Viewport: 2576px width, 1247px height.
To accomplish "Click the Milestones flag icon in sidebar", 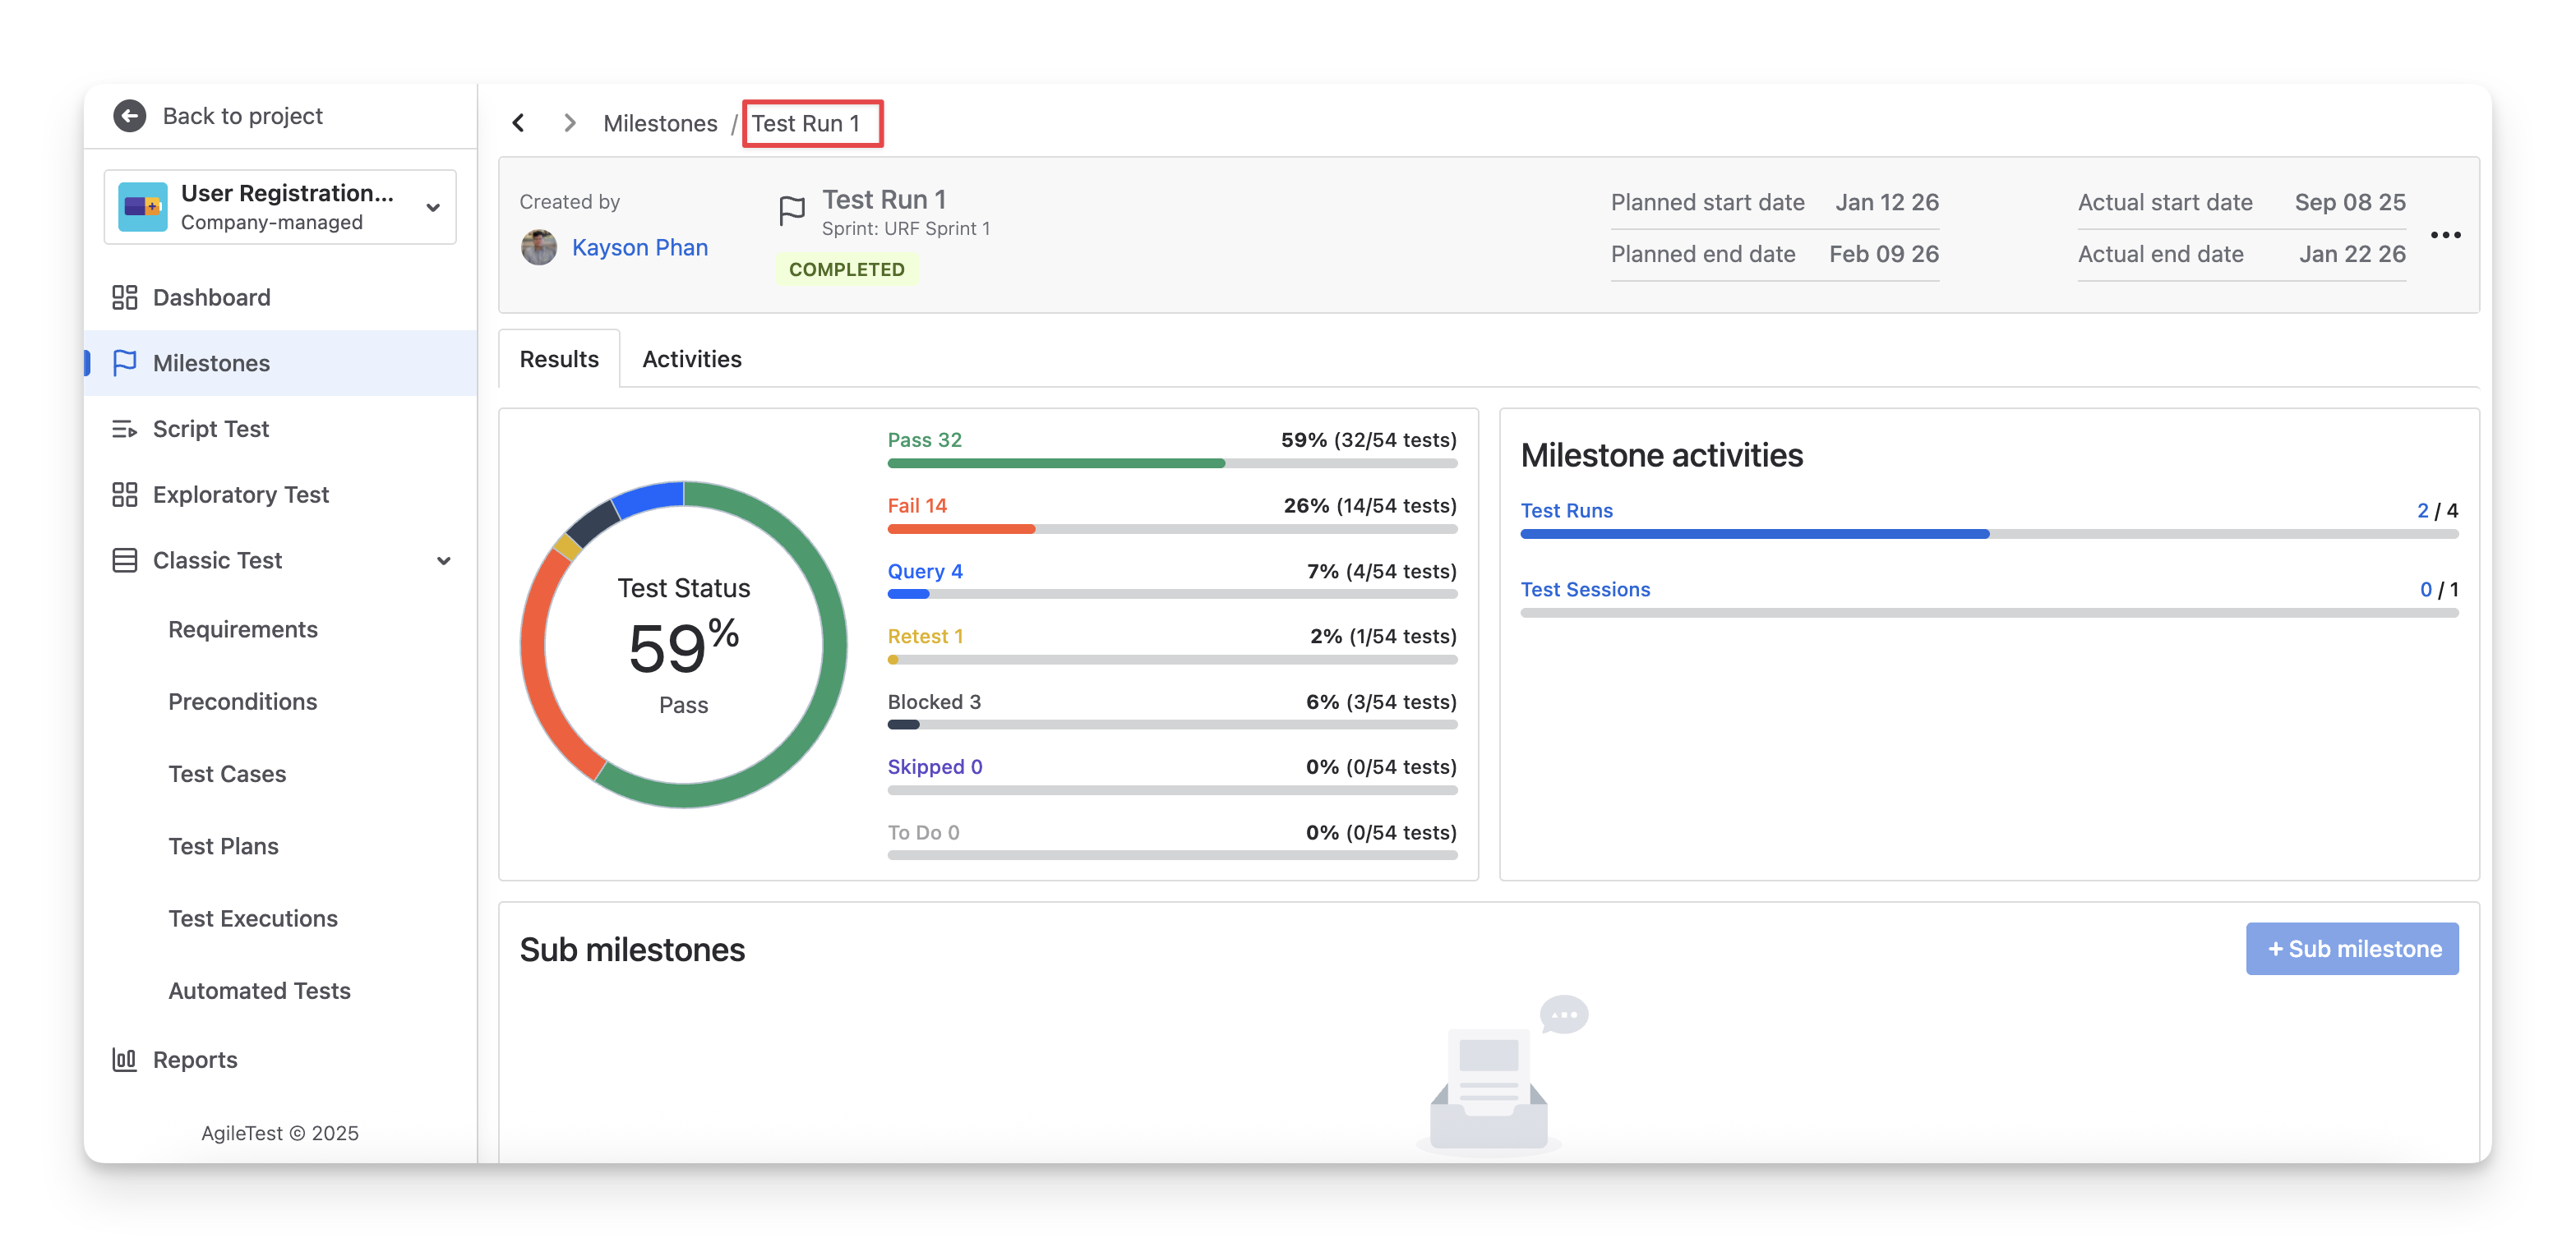I will (x=124, y=363).
